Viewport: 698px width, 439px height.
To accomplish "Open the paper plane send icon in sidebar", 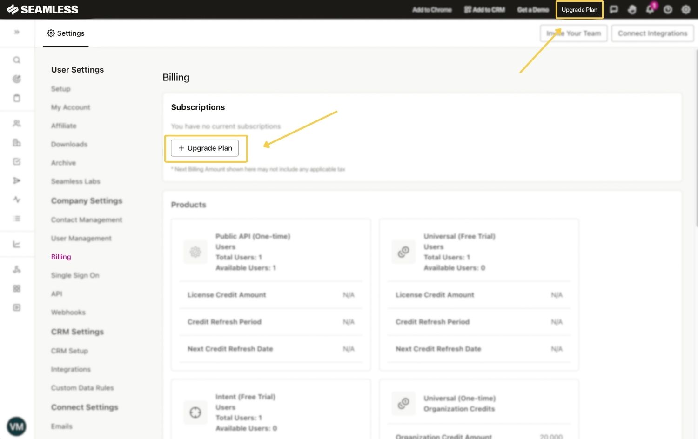I will click(17, 180).
